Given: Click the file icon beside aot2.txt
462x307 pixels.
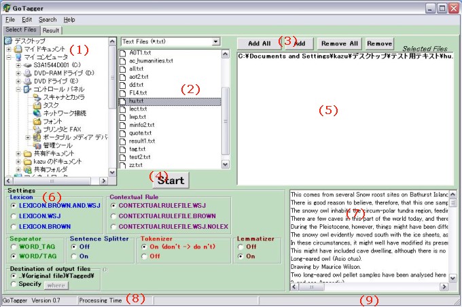Looking at the screenshot, I should pyautogui.click(x=122, y=77).
